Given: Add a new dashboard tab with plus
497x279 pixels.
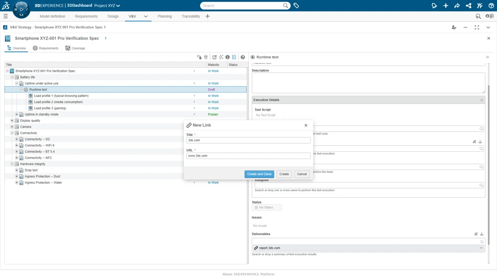Looking at the screenshot, I should tap(207, 16).
